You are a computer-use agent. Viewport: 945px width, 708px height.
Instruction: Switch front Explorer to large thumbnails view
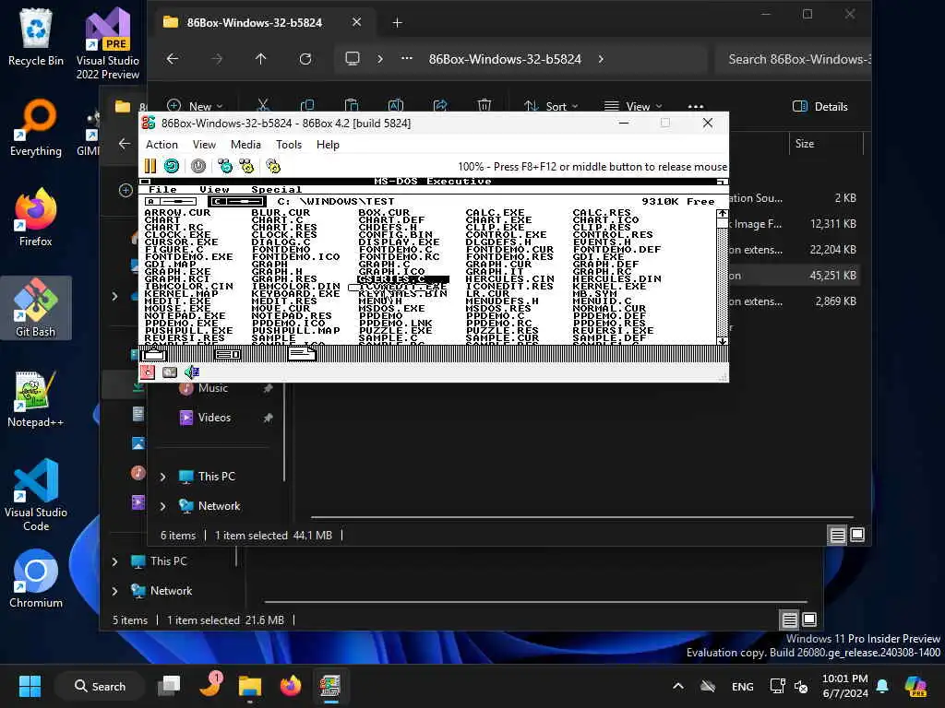857,535
